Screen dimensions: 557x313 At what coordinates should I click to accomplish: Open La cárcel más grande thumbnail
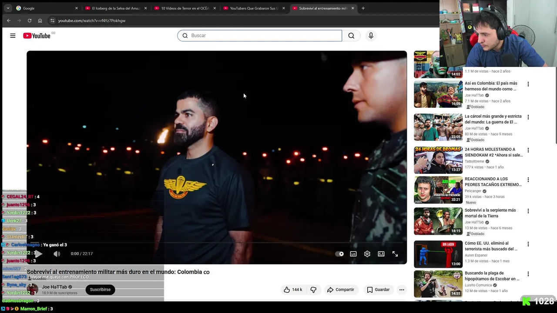438,127
